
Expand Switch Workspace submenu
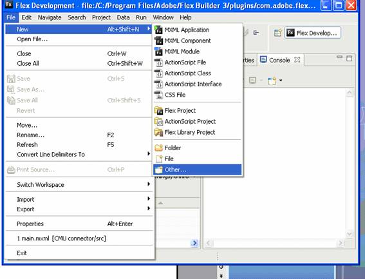pyautogui.click(x=149, y=184)
